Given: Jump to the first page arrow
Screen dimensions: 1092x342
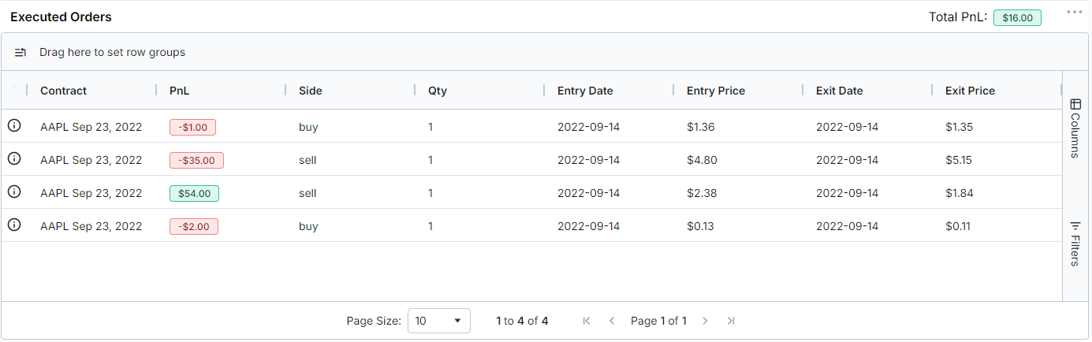Looking at the screenshot, I should click(x=586, y=321).
